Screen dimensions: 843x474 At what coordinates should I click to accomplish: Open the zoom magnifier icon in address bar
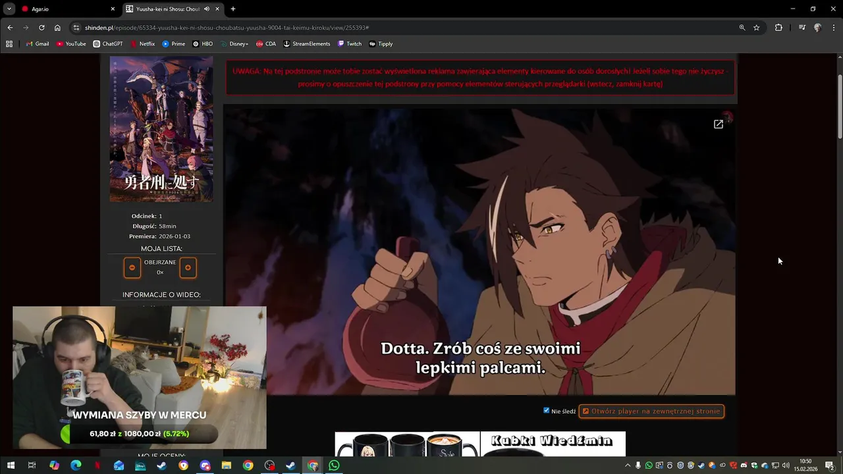[742, 28]
